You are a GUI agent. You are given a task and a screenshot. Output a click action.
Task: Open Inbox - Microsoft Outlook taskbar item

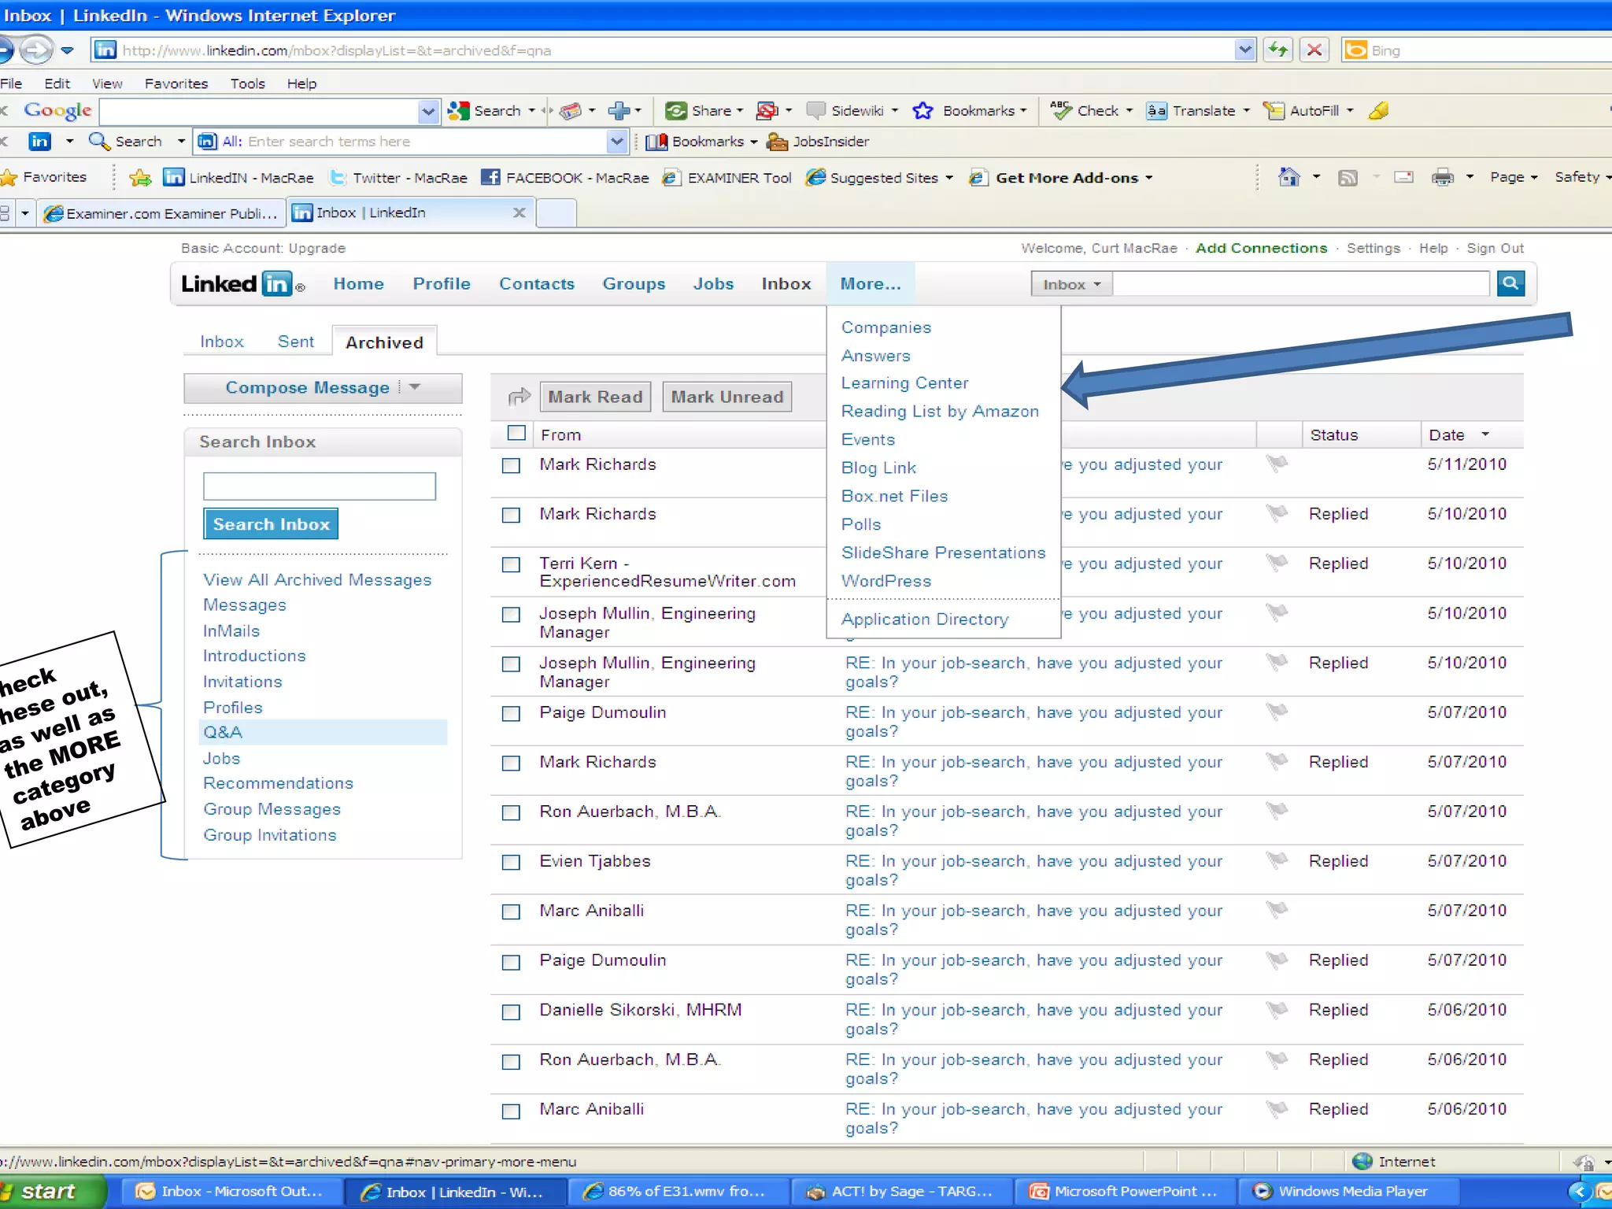click(233, 1192)
